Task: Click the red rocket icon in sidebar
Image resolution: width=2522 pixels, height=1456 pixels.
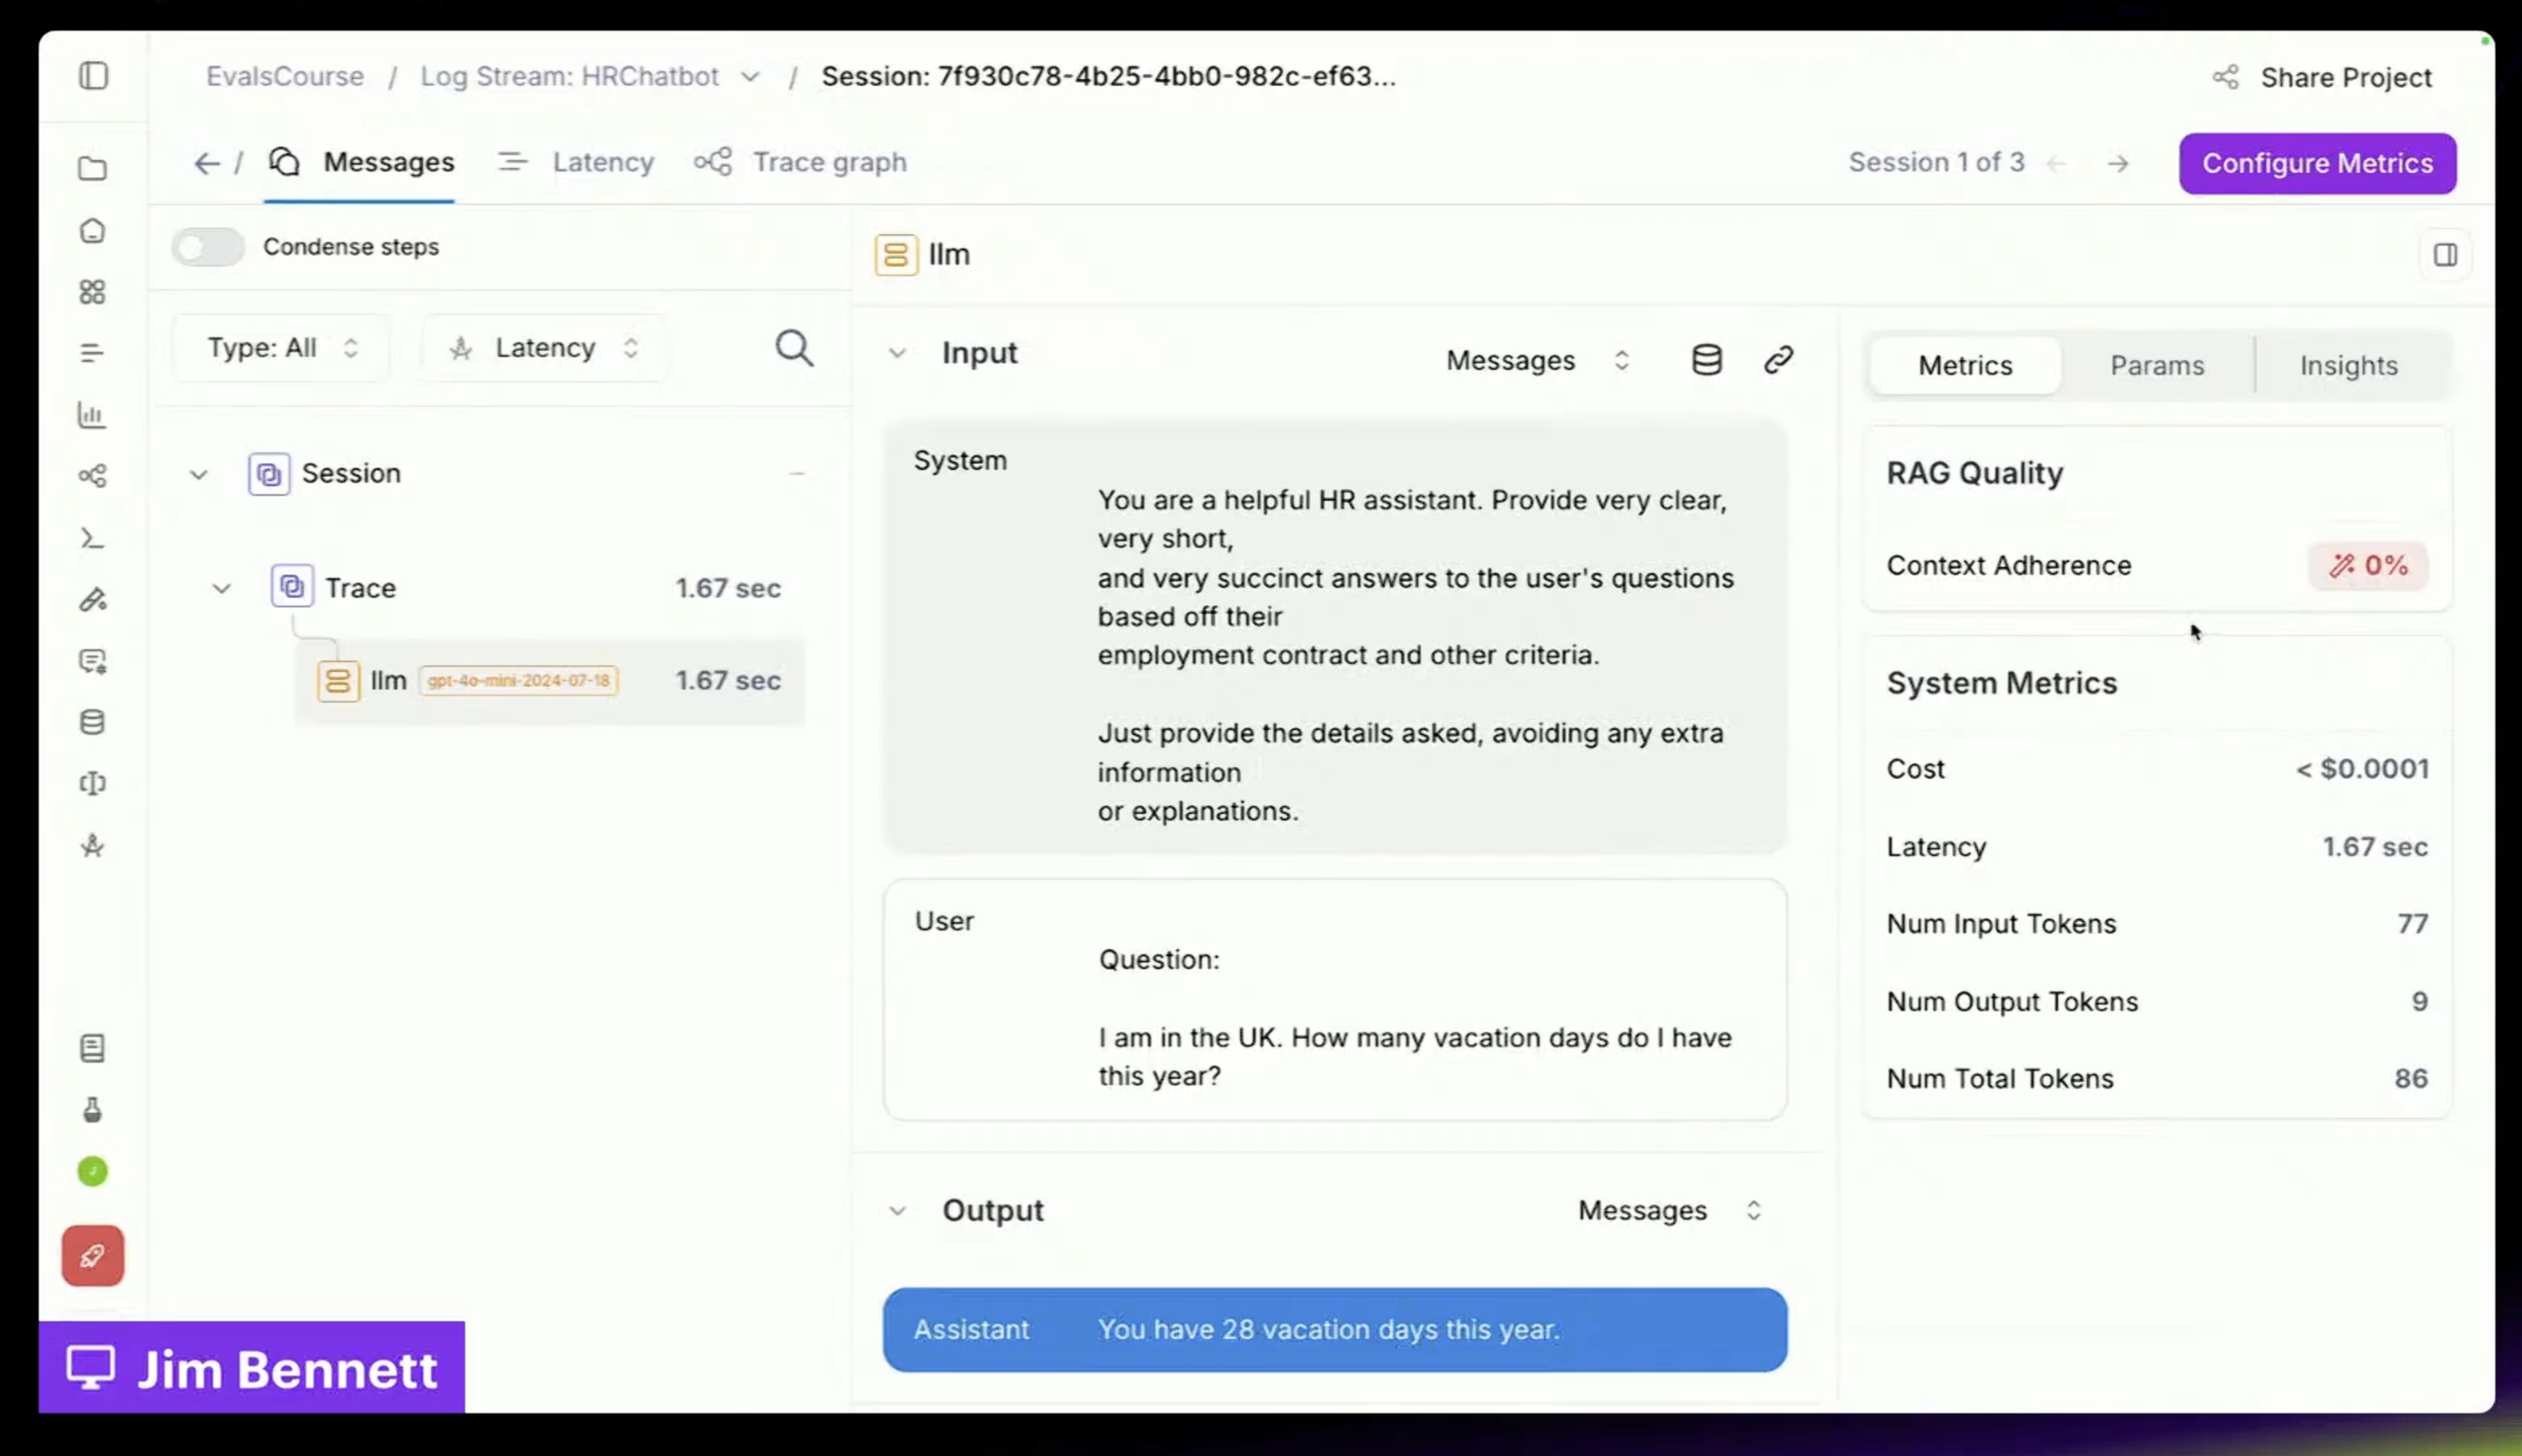Action: (92, 1255)
